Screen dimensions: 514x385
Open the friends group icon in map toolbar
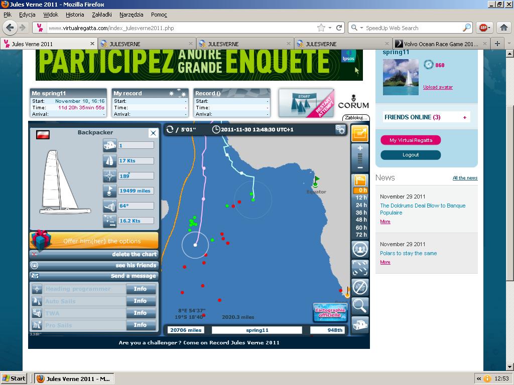360,249
